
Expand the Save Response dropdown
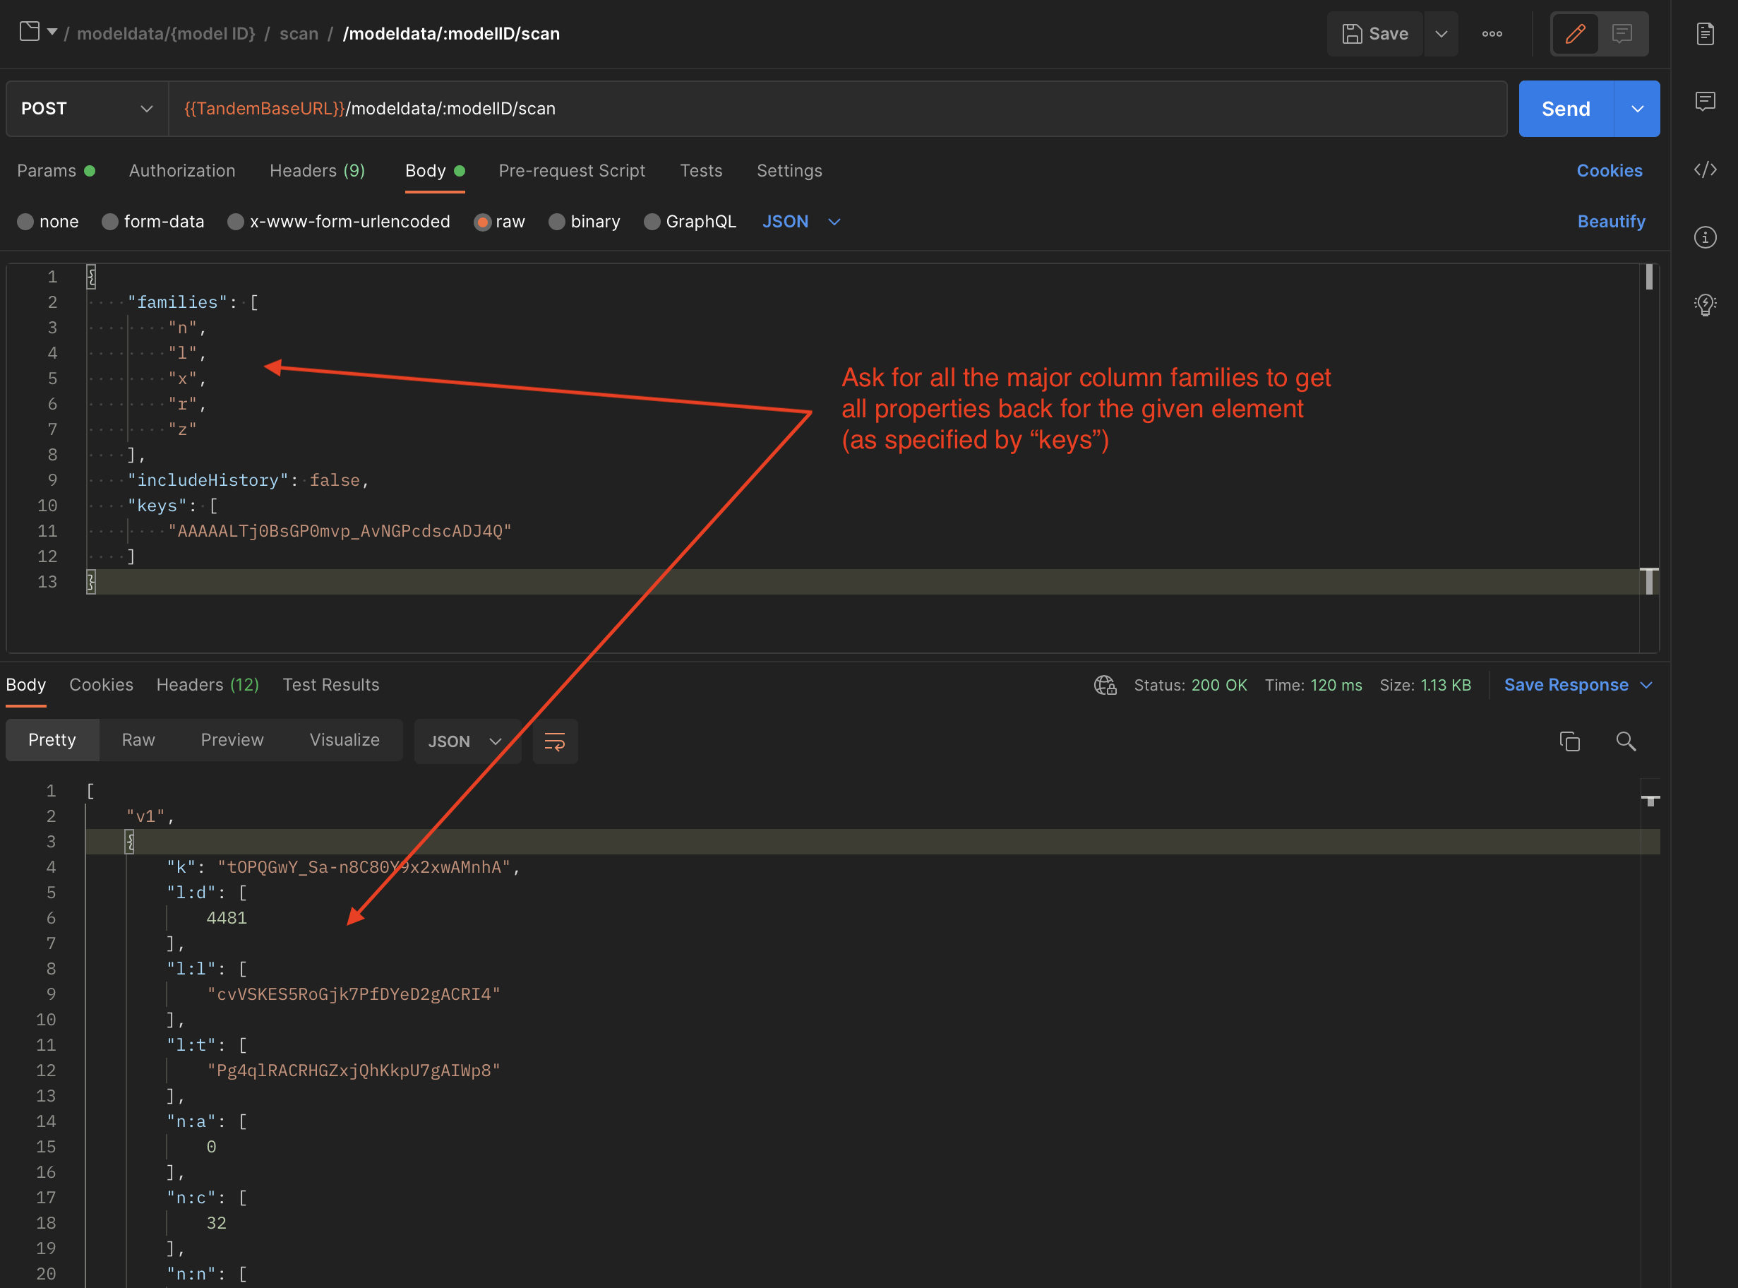coord(1646,684)
